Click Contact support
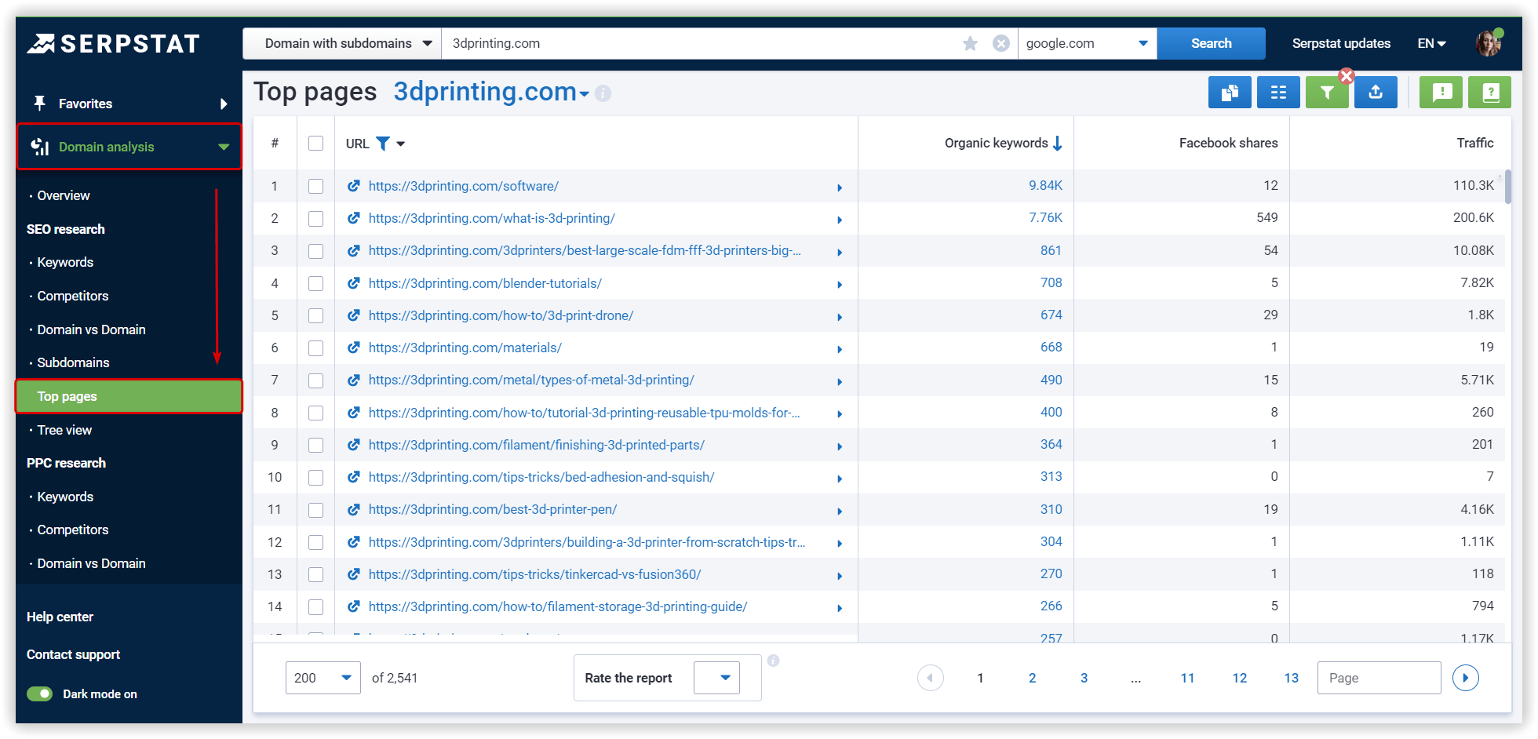The image size is (1538, 739). (73, 654)
